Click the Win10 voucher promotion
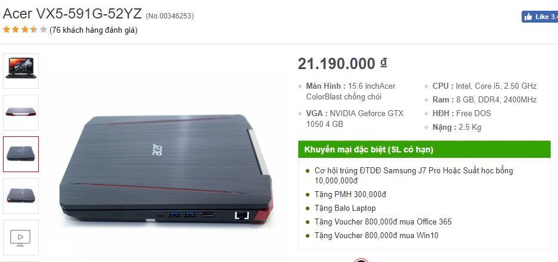 click(377, 235)
